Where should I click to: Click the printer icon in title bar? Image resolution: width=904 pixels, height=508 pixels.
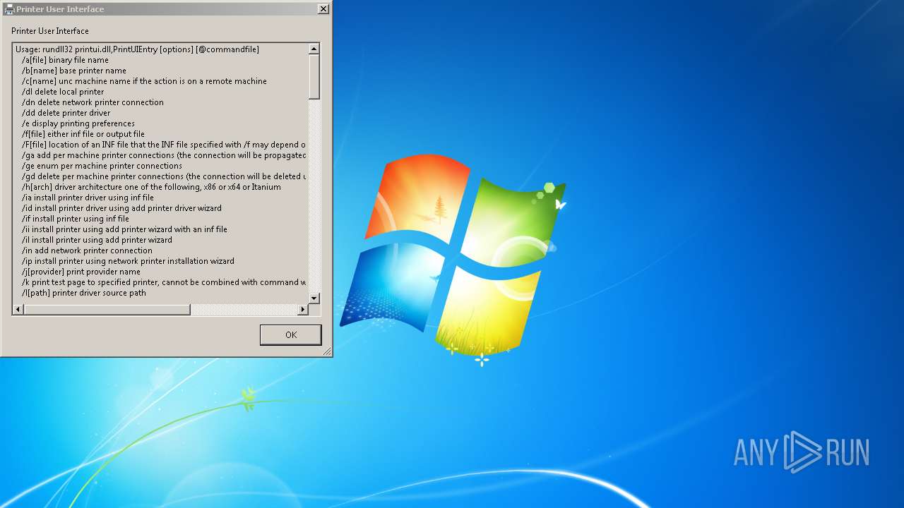9,9
